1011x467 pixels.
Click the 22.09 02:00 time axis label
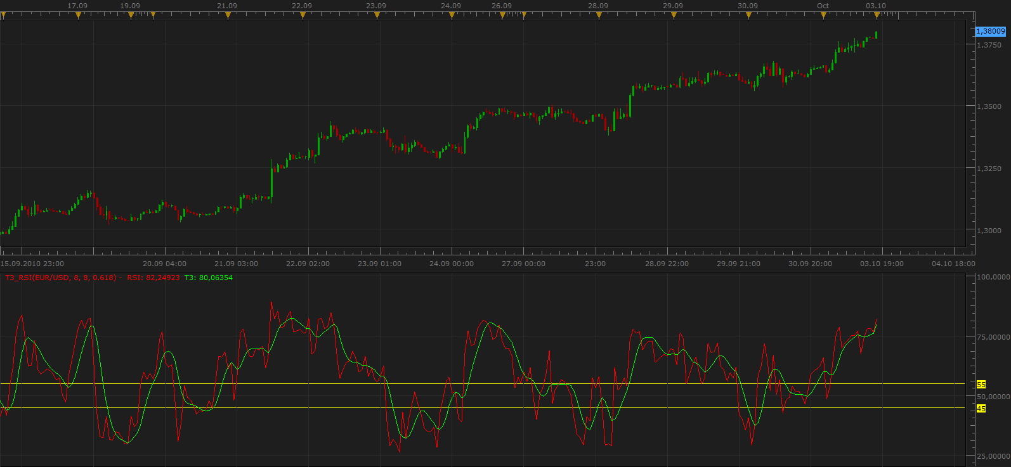[x=308, y=264]
